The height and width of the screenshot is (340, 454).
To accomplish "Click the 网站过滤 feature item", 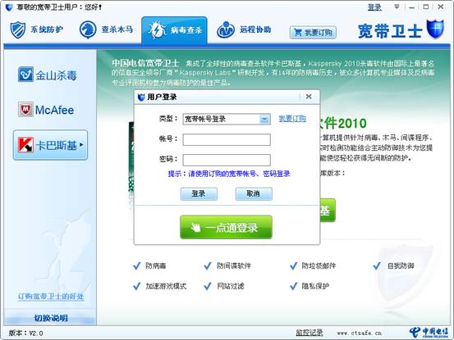I will [224, 286].
